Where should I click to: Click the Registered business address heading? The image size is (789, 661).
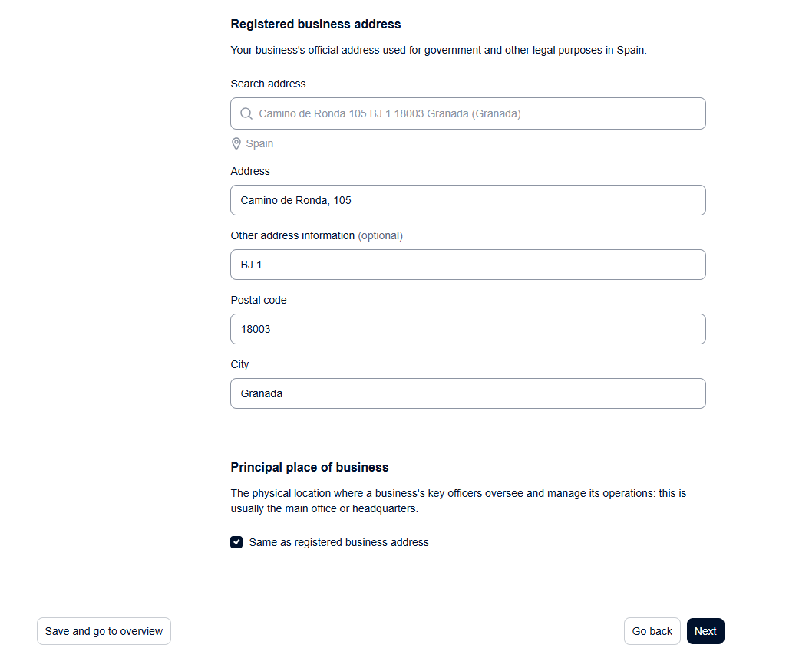pos(315,24)
